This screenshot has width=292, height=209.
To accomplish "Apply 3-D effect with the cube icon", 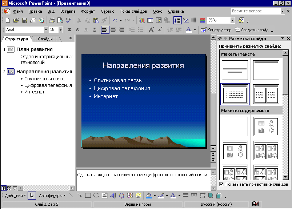I will click(x=219, y=196).
